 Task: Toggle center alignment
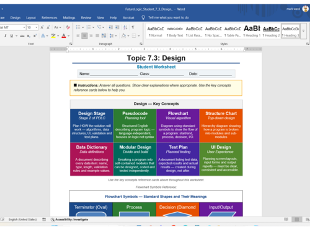click(84, 36)
